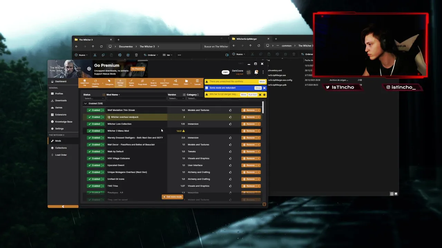Toggle Enabled for Witcher Lore Collection
The height and width of the screenshot is (248, 442).
tap(94, 124)
